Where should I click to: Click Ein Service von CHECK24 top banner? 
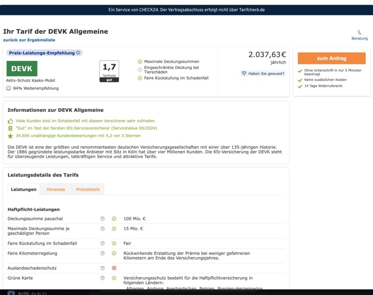coord(186,10)
